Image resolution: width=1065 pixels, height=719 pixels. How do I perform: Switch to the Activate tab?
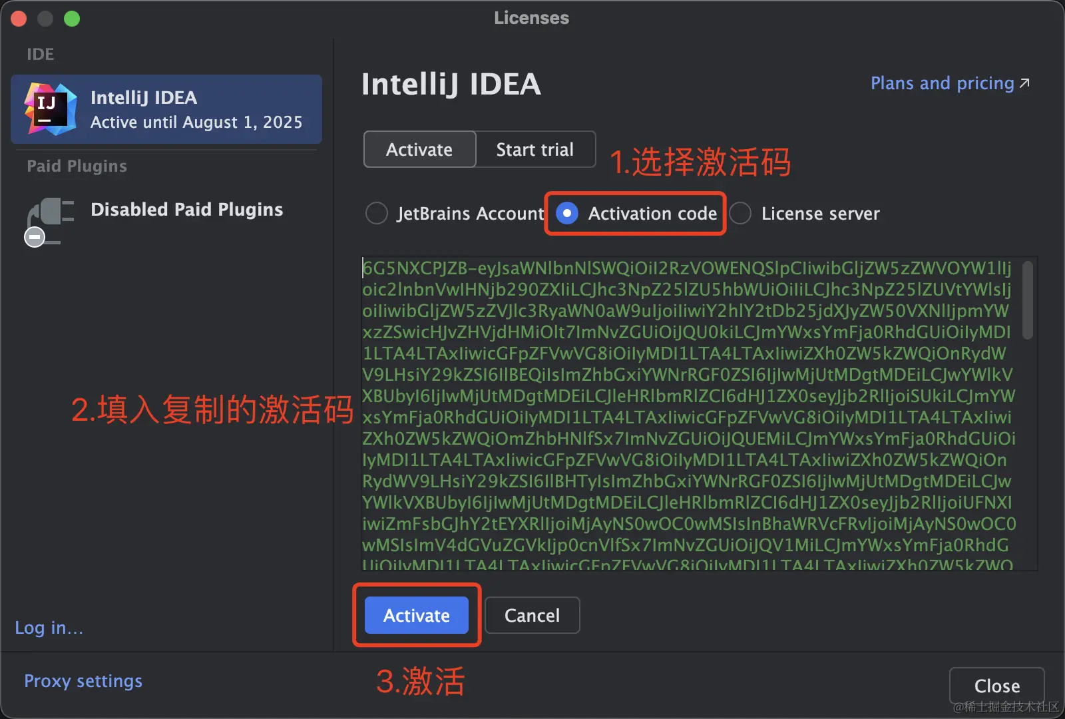click(x=419, y=149)
